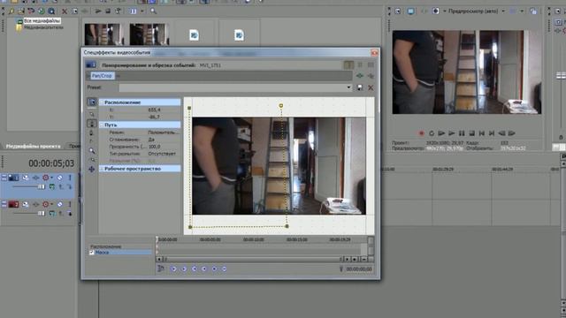Click the Прозрачность value 100,0
The height and width of the screenshot is (318, 566).
(155, 147)
